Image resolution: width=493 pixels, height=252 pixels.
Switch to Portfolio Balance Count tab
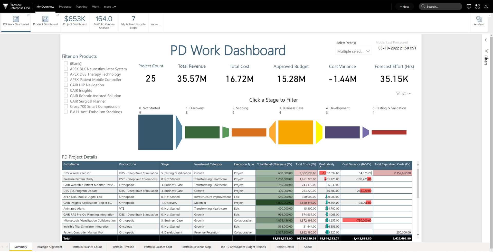[x=87, y=247]
